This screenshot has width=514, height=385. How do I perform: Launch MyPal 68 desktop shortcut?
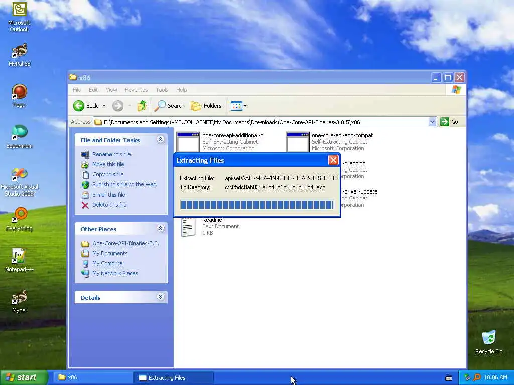click(x=19, y=55)
